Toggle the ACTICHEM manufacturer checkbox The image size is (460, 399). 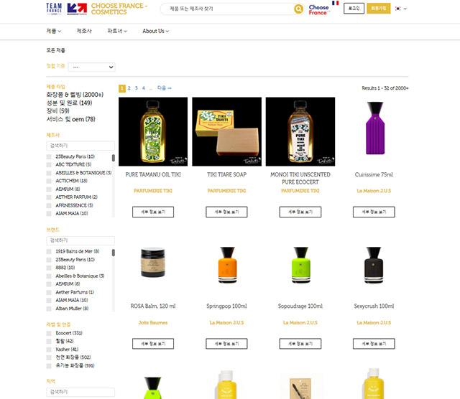49,181
